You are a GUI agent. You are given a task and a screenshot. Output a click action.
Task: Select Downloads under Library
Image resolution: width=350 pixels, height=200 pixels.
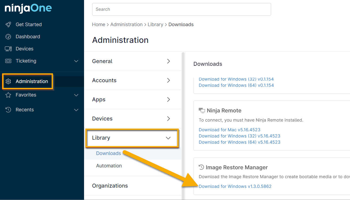point(108,153)
